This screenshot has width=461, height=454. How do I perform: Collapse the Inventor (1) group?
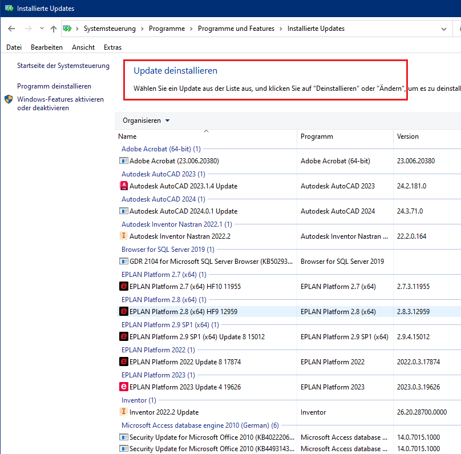click(139, 400)
